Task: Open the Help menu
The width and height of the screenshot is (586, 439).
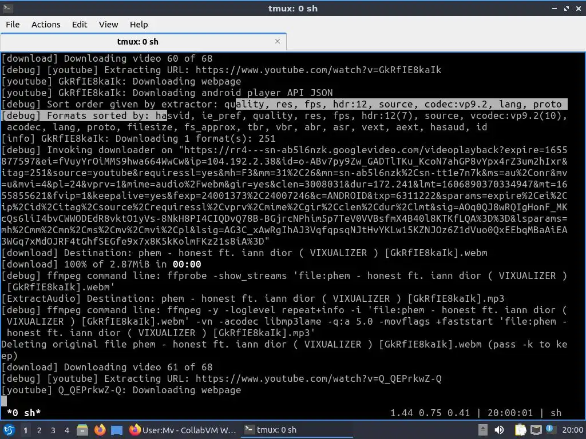Action: [x=138, y=25]
